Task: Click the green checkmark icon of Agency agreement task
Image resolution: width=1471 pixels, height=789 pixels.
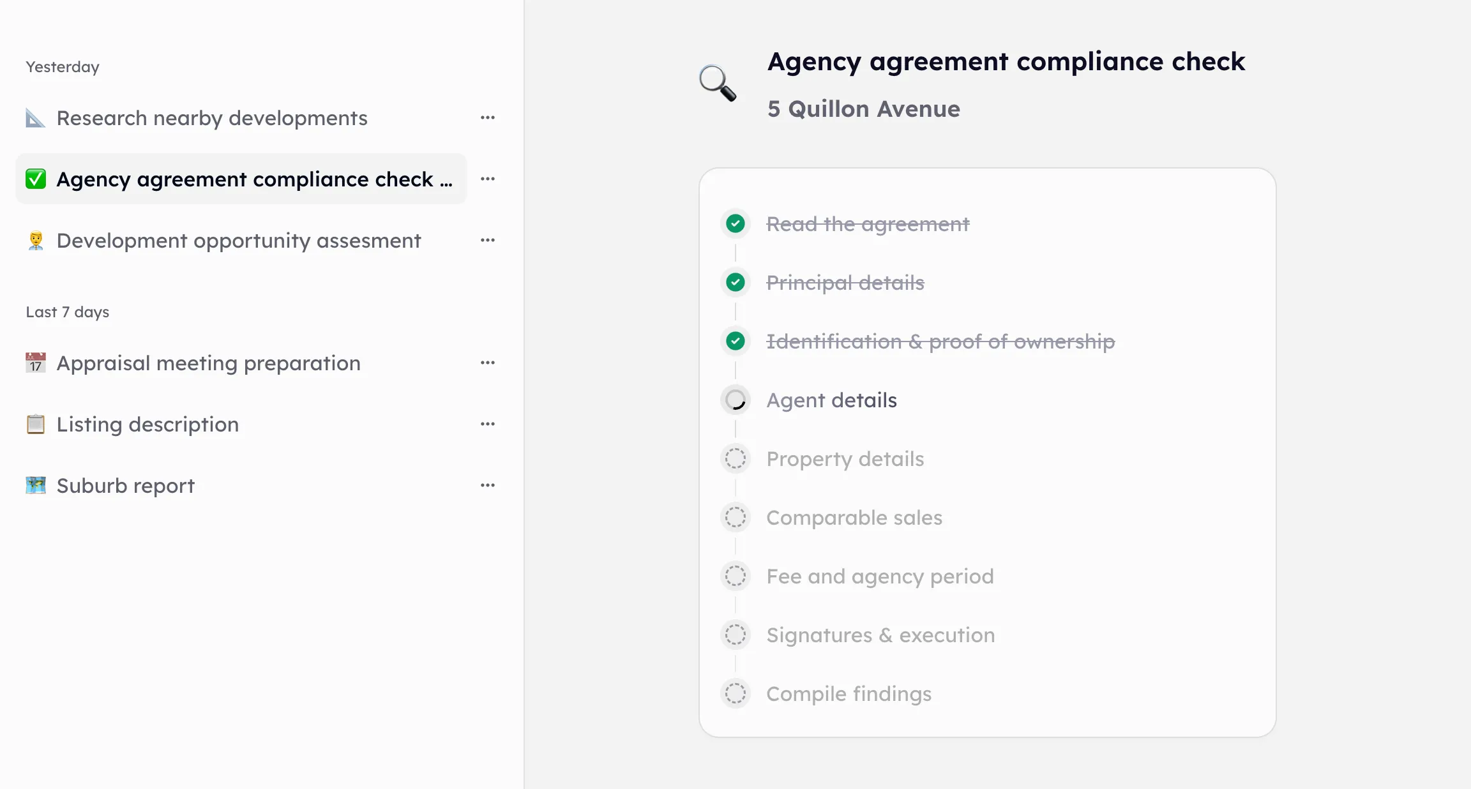Action: pos(36,179)
